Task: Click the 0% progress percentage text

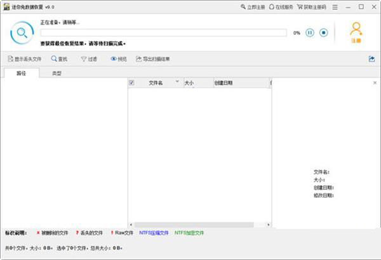Action: point(297,33)
